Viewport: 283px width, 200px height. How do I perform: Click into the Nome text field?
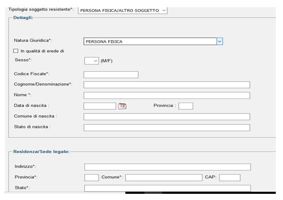click(167, 95)
